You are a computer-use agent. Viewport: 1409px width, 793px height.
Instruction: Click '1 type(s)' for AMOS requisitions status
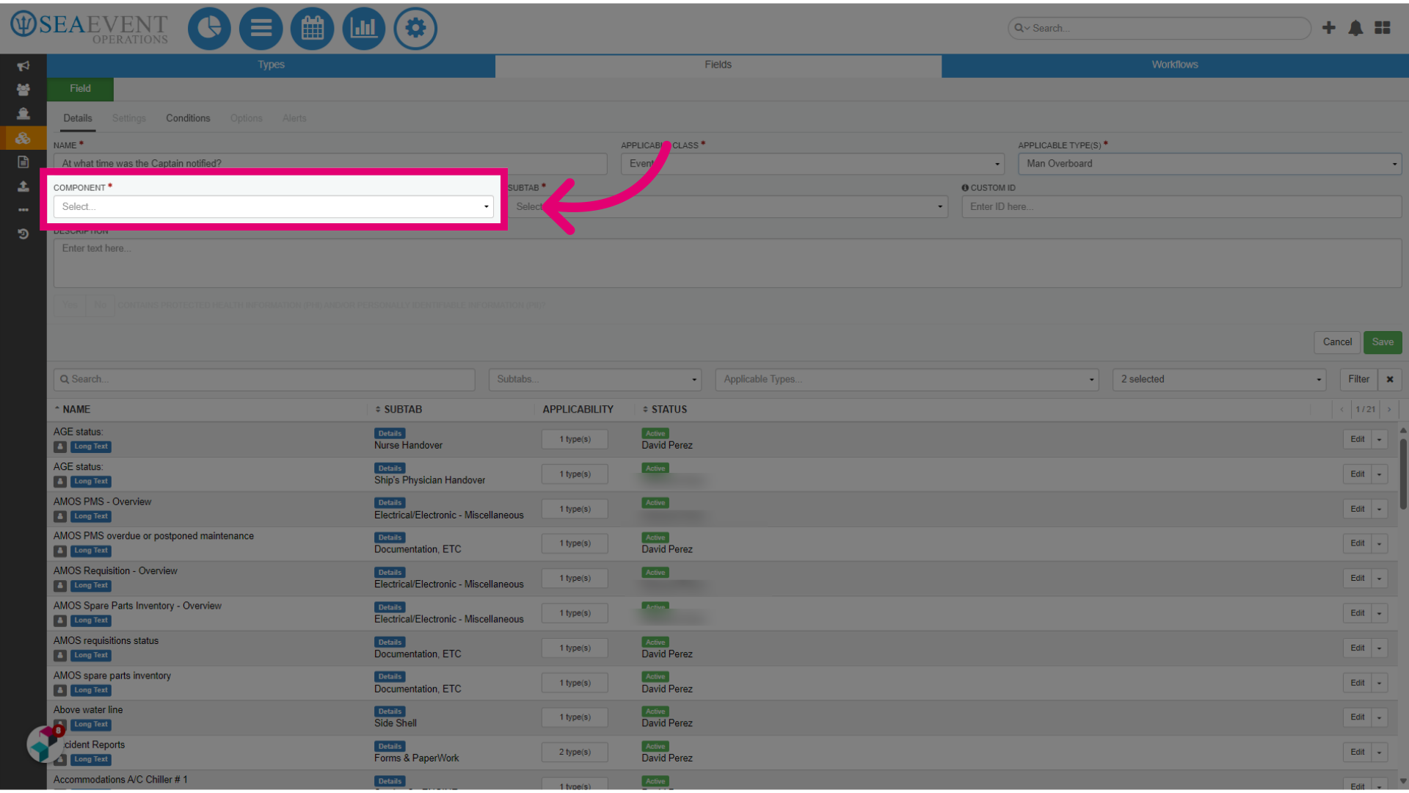click(575, 648)
